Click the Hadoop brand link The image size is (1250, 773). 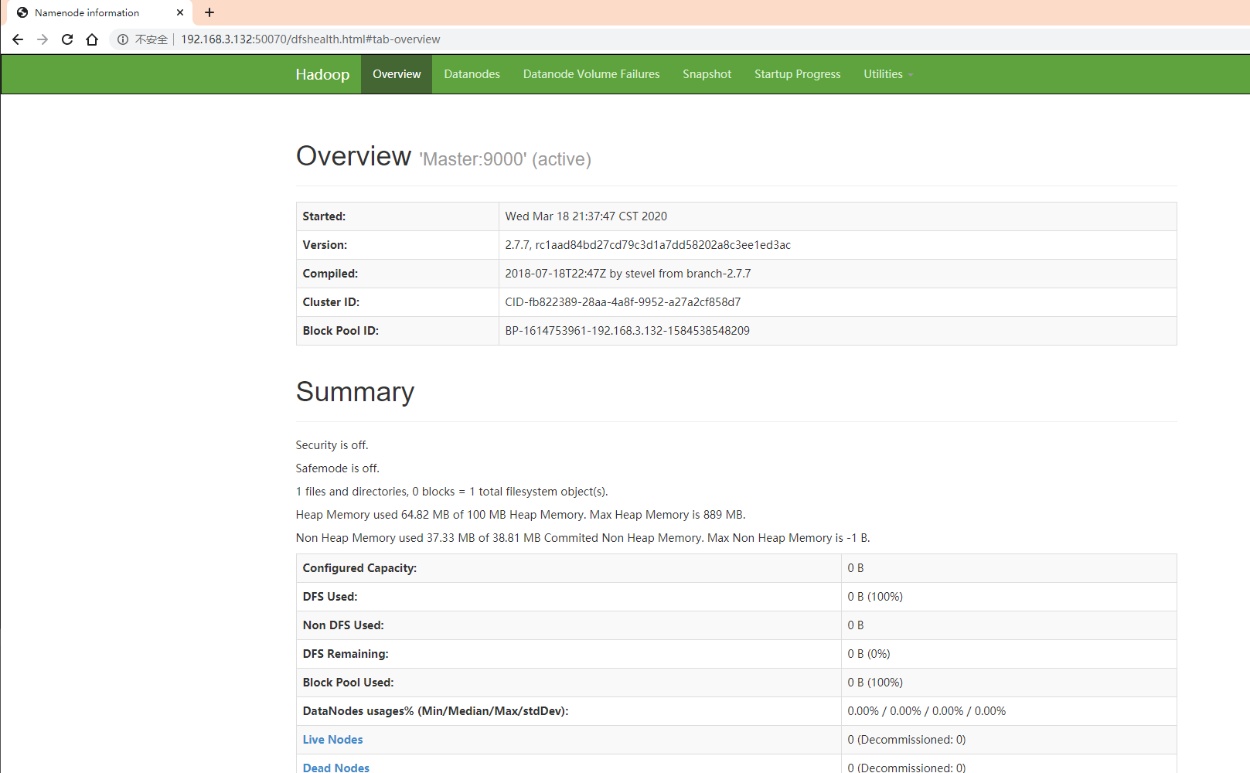[322, 74]
